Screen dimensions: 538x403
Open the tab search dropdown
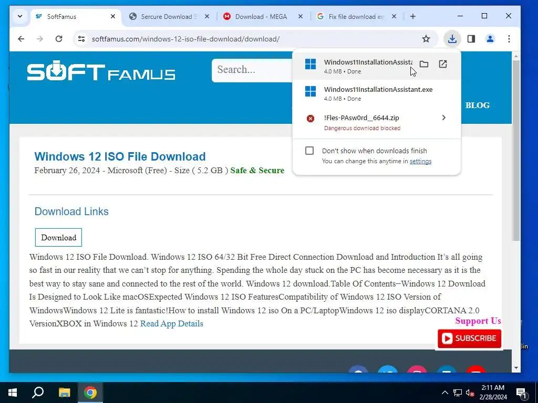pyautogui.click(x=20, y=16)
